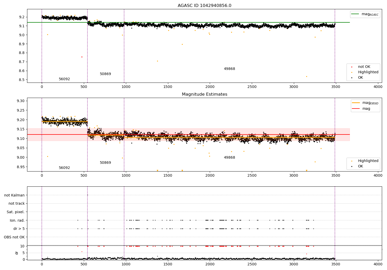Click the 9.00 y-axis tick in middle plot
The image size is (387, 270).
tap(21, 157)
